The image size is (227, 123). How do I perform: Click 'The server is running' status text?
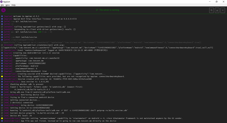[x=109, y=10]
